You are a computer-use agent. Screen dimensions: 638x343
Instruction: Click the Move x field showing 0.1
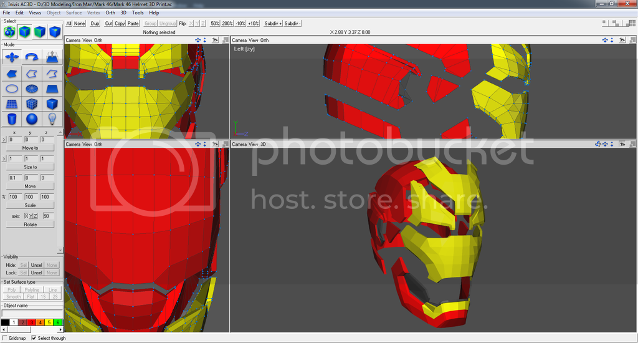(x=15, y=178)
